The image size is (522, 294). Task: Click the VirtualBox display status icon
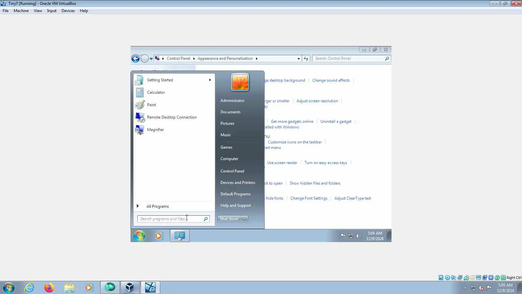click(x=479, y=278)
